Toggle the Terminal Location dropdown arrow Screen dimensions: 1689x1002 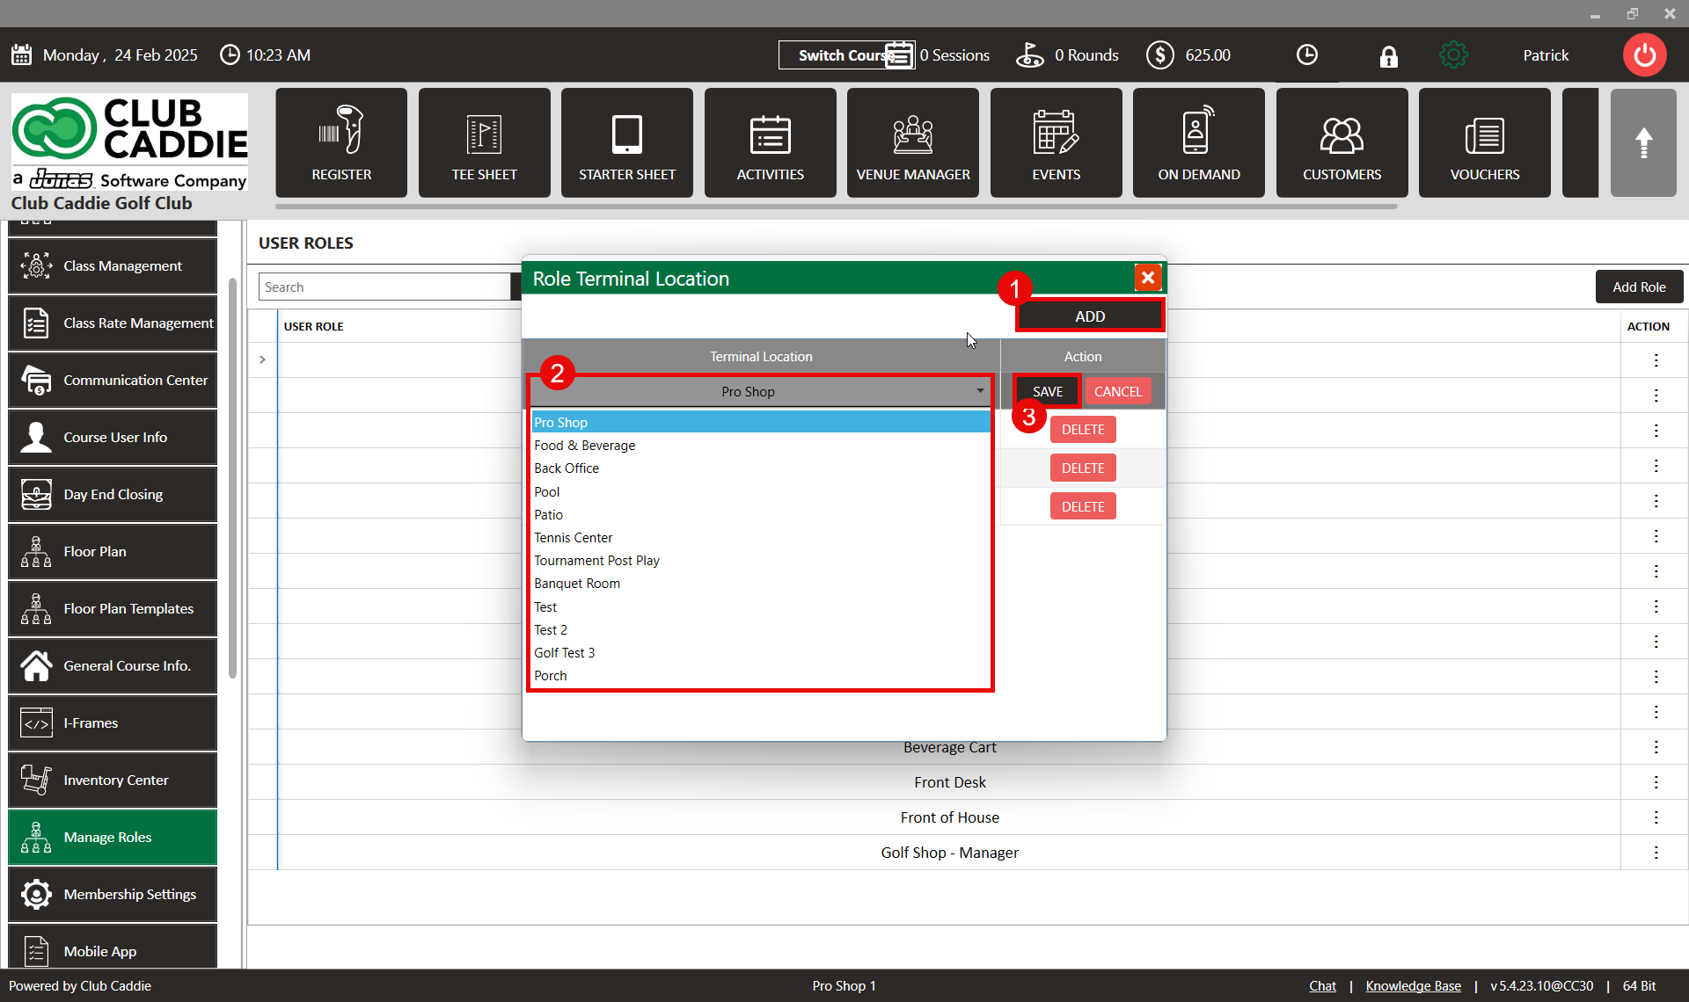point(980,391)
